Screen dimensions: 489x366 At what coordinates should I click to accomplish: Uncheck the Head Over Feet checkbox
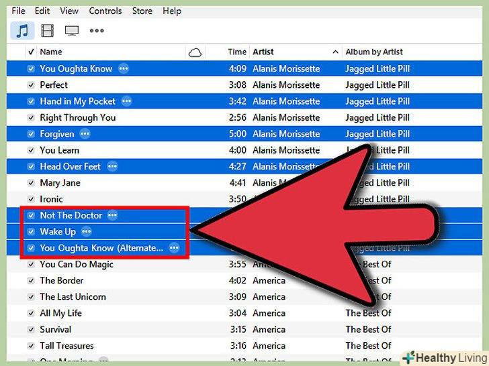31,166
